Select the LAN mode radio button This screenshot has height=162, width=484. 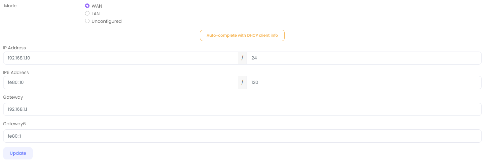(87, 13)
